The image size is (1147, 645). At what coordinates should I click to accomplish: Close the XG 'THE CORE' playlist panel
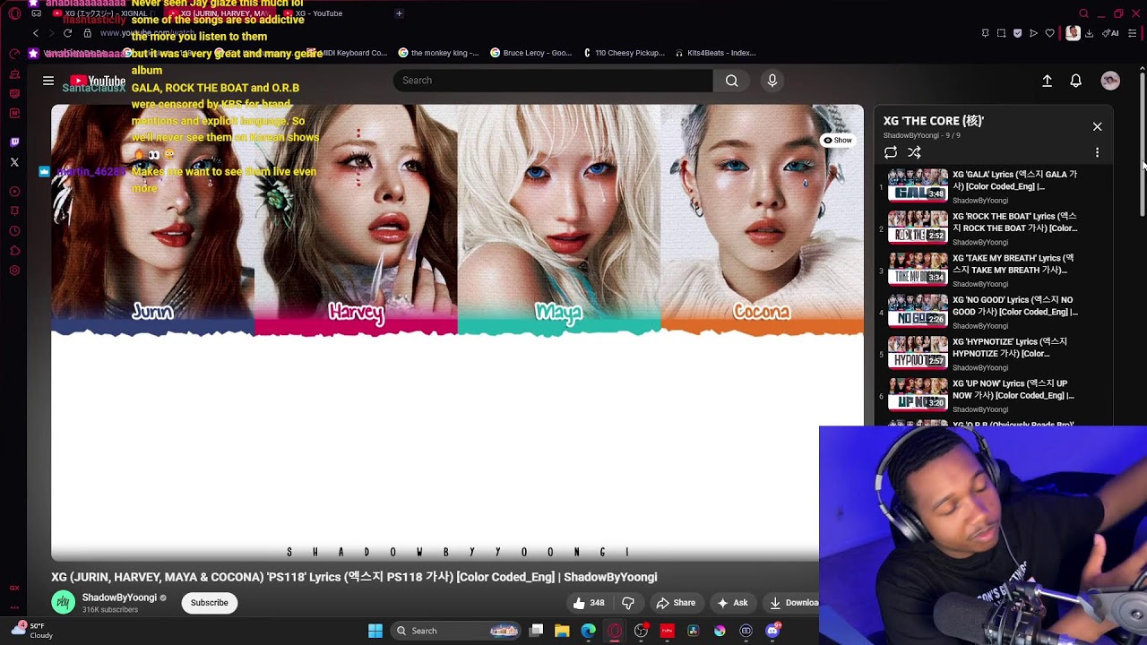(1097, 126)
